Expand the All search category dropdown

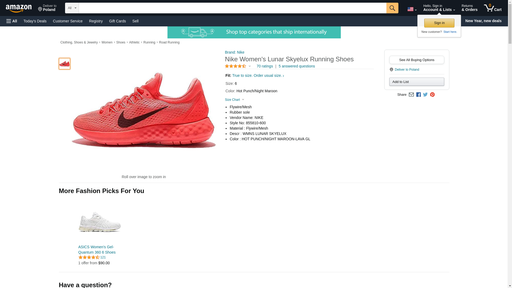(72, 8)
